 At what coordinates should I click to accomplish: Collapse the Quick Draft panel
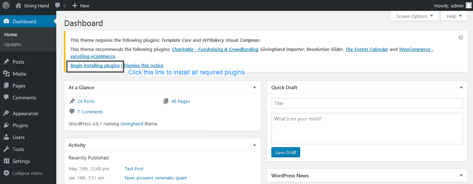461,87
